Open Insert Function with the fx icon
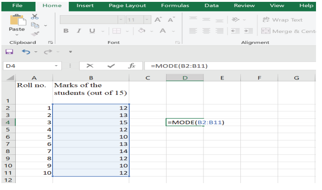 click(131, 66)
